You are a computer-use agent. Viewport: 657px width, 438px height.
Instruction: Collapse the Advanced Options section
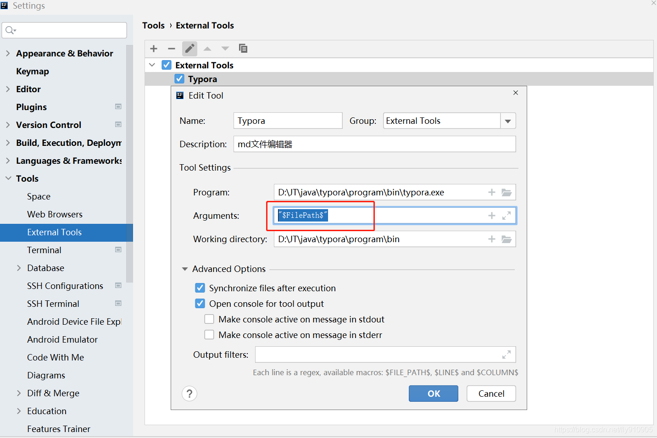(x=185, y=269)
